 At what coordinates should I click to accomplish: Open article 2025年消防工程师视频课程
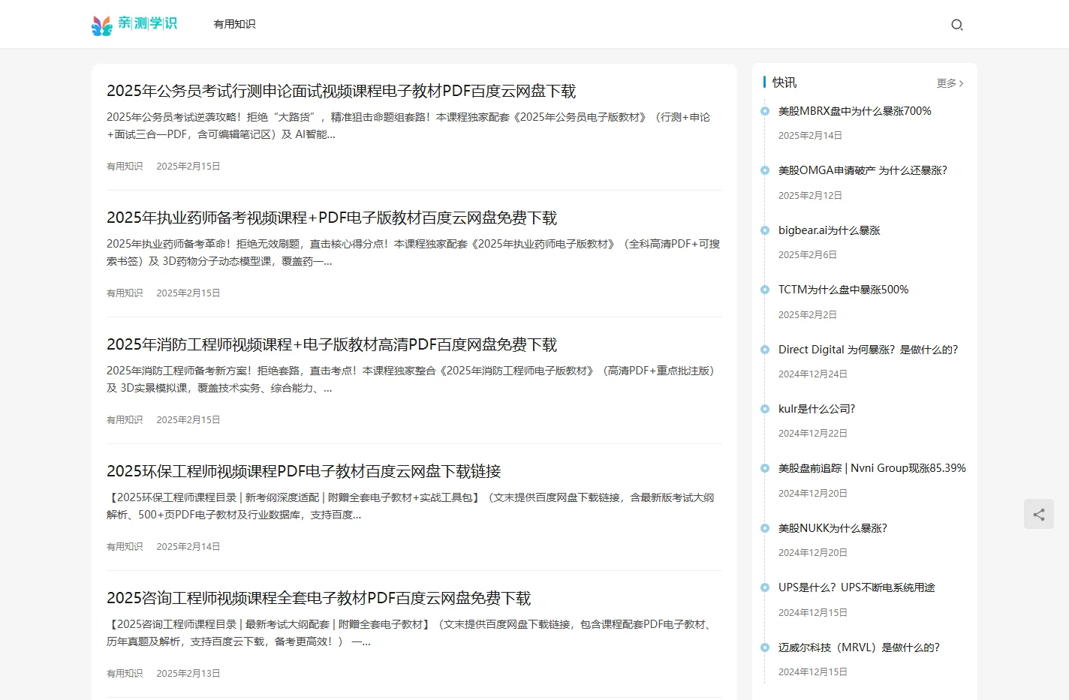[x=332, y=344]
